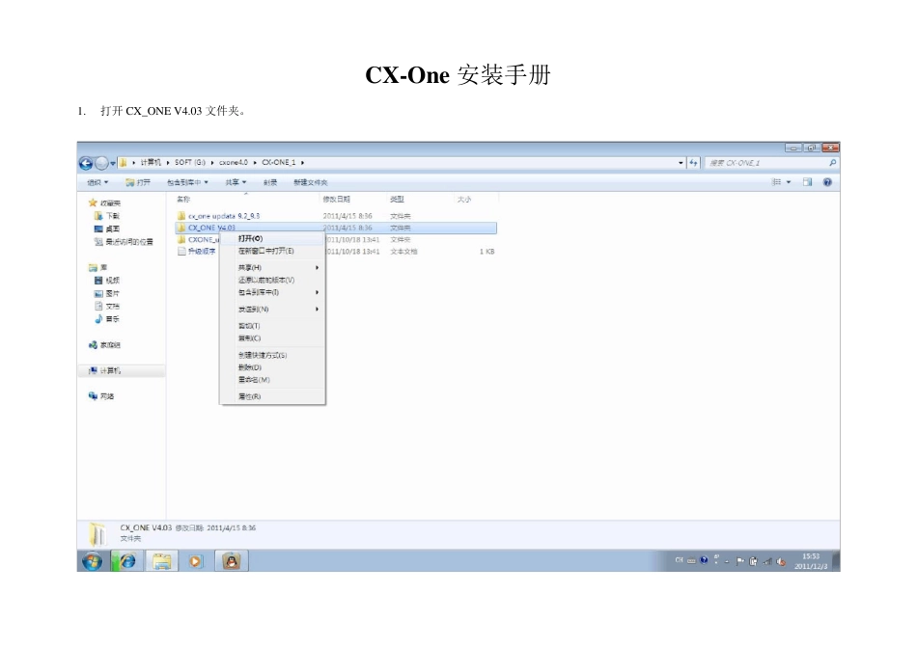Open Windows Media Player from the taskbar
Screen dimensions: 917x648
tap(195, 561)
